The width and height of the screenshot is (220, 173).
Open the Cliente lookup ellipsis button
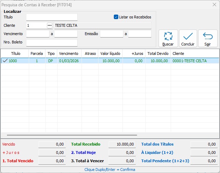[49, 25]
